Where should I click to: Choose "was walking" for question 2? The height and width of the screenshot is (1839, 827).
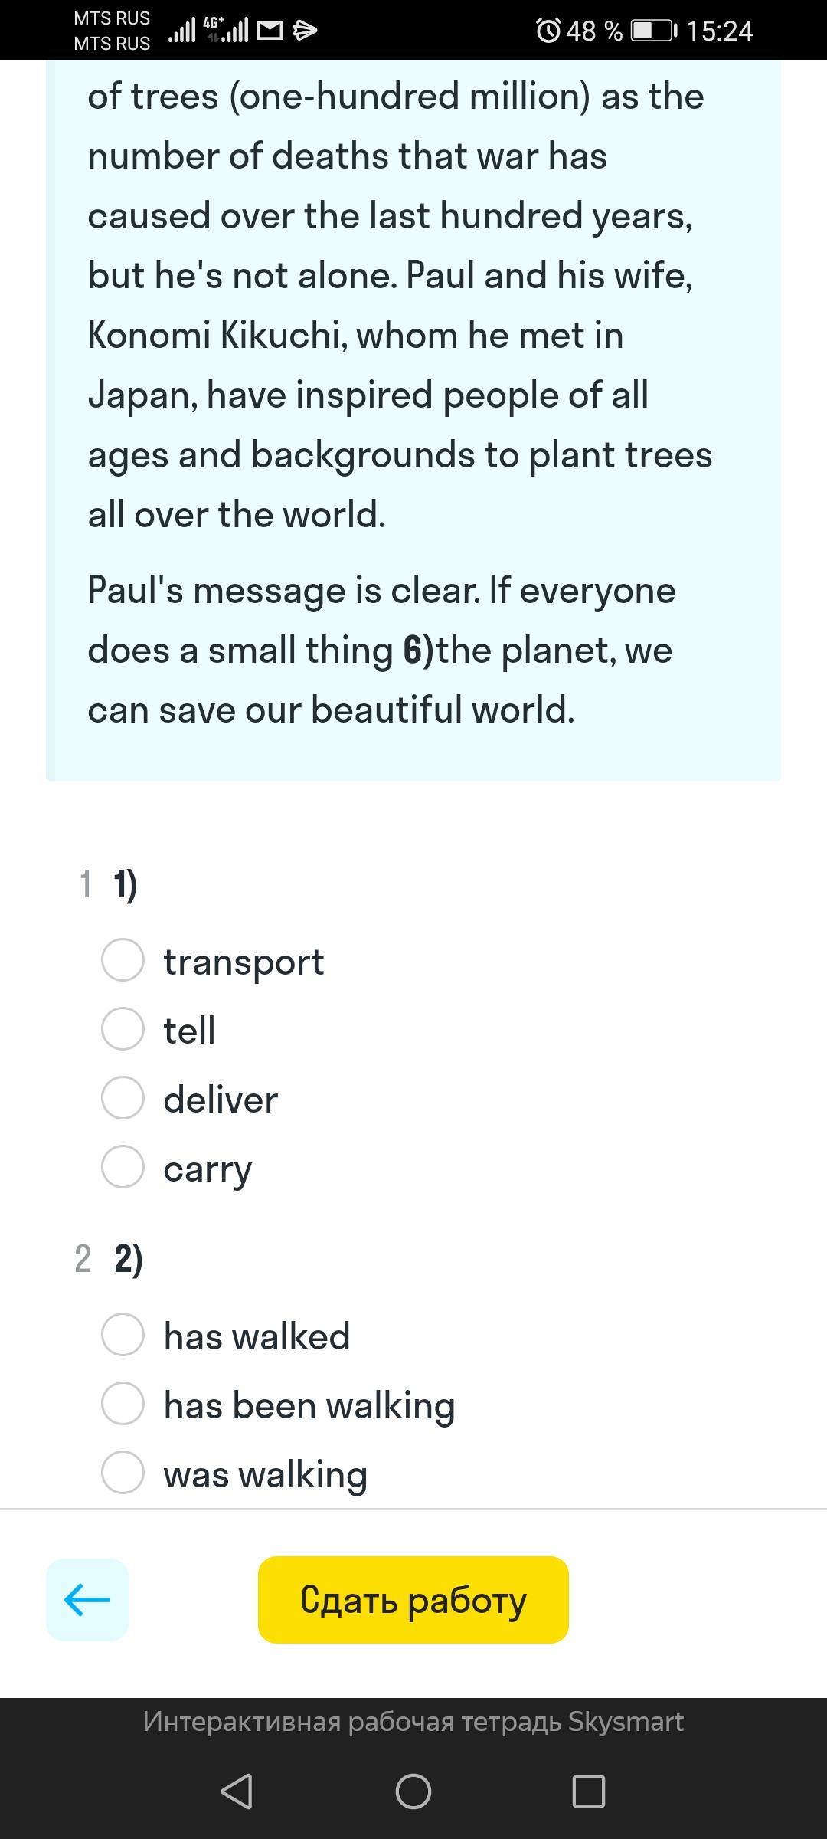pyautogui.click(x=235, y=1473)
